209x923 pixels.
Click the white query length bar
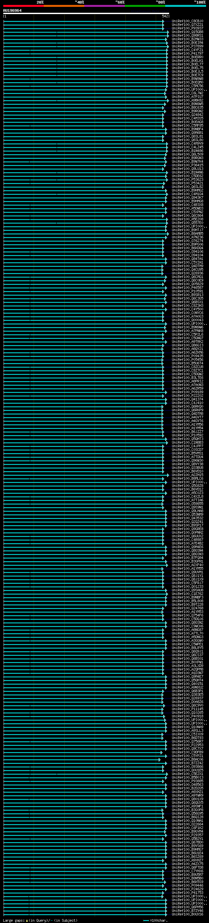[86, 13]
